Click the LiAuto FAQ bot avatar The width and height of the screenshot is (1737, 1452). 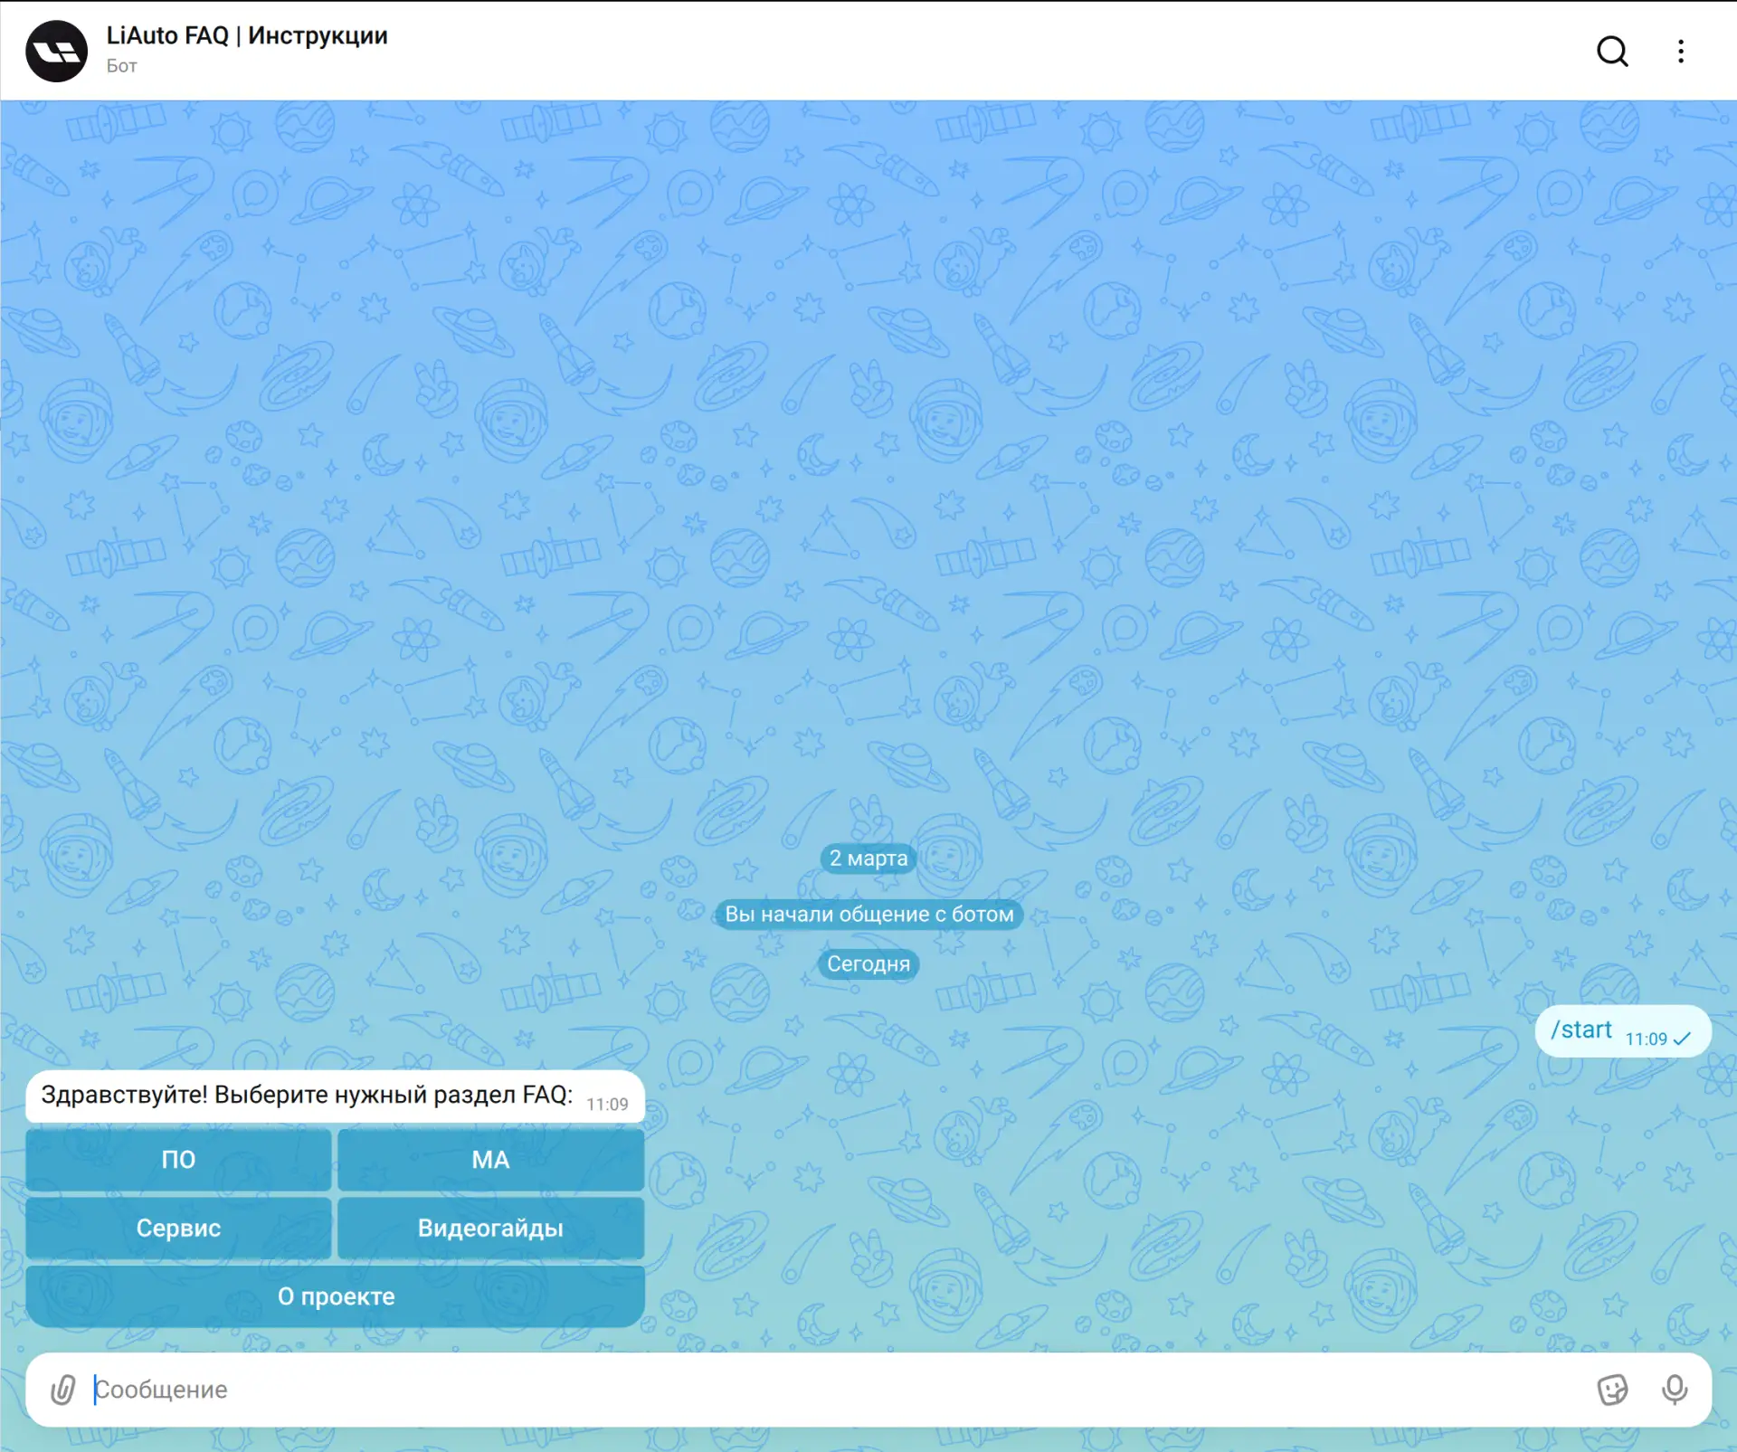point(57,52)
